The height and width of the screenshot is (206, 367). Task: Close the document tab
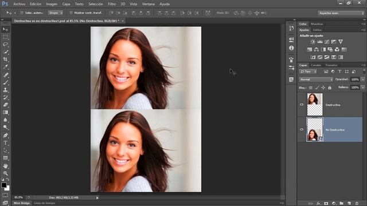click(x=122, y=21)
